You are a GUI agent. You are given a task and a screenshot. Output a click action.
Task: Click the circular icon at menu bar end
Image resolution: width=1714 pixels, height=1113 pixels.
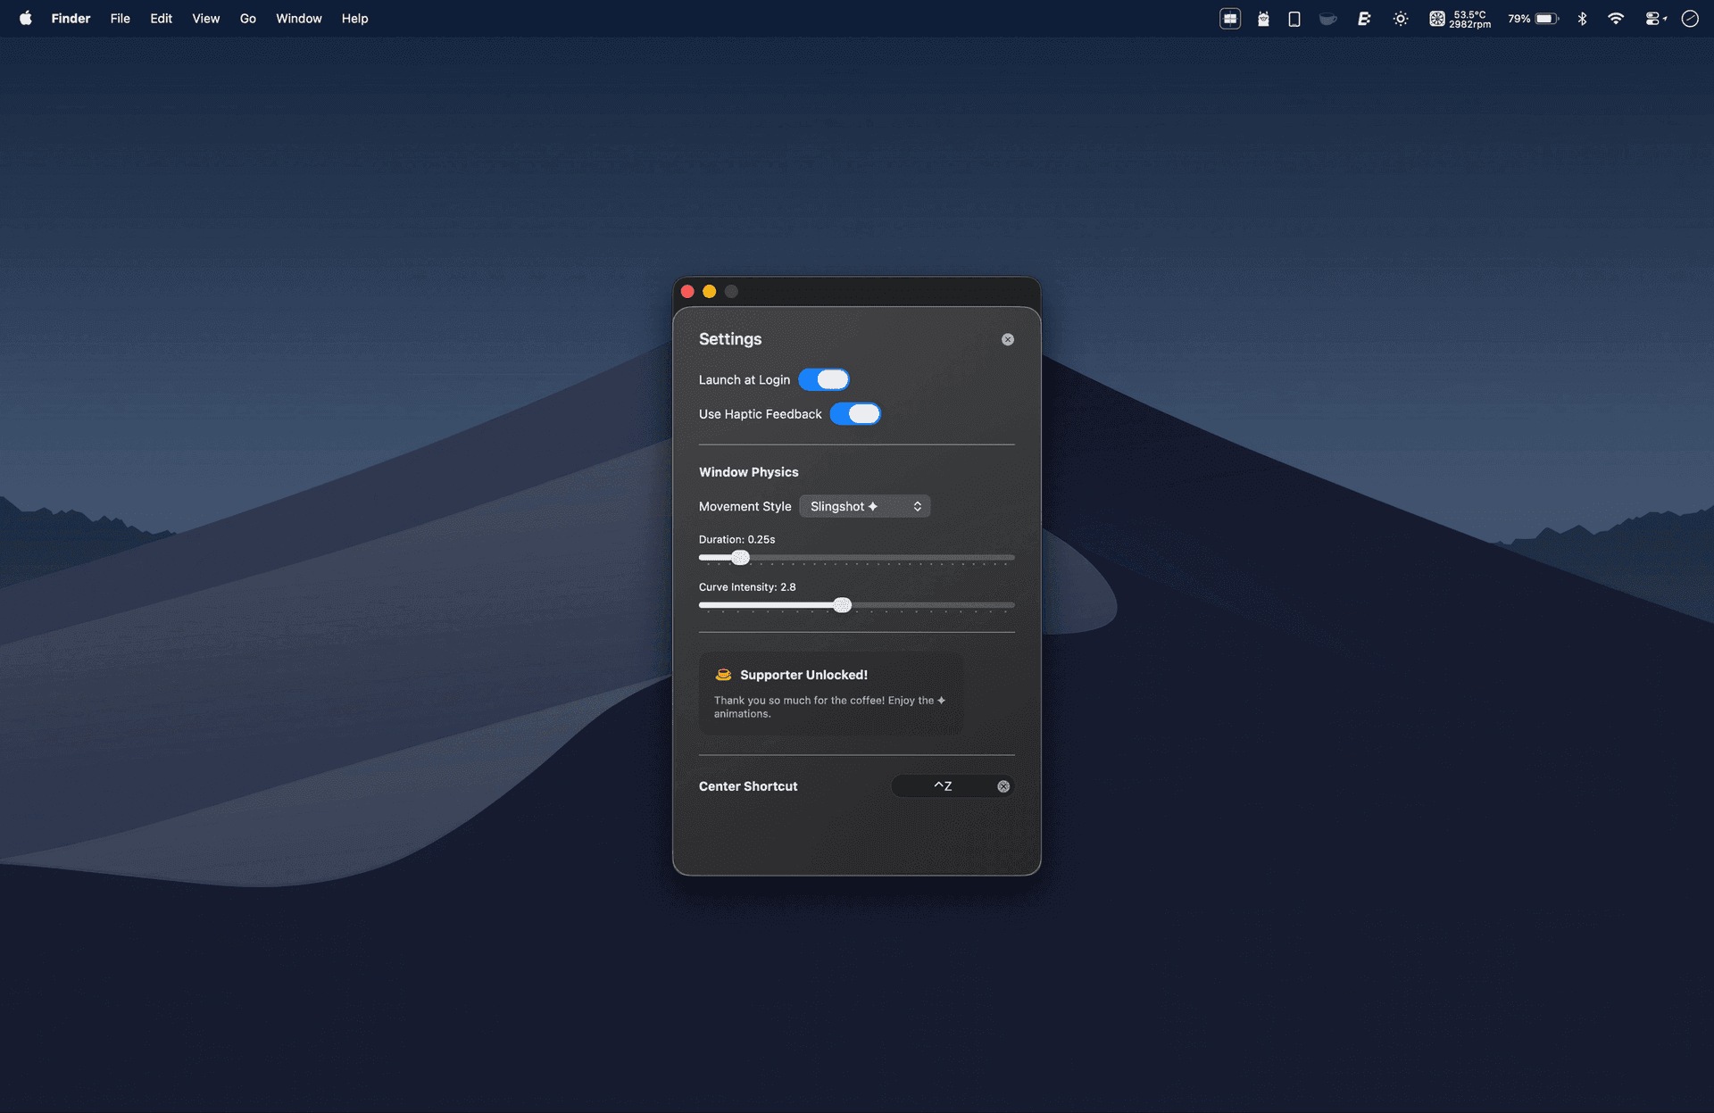coord(1690,18)
